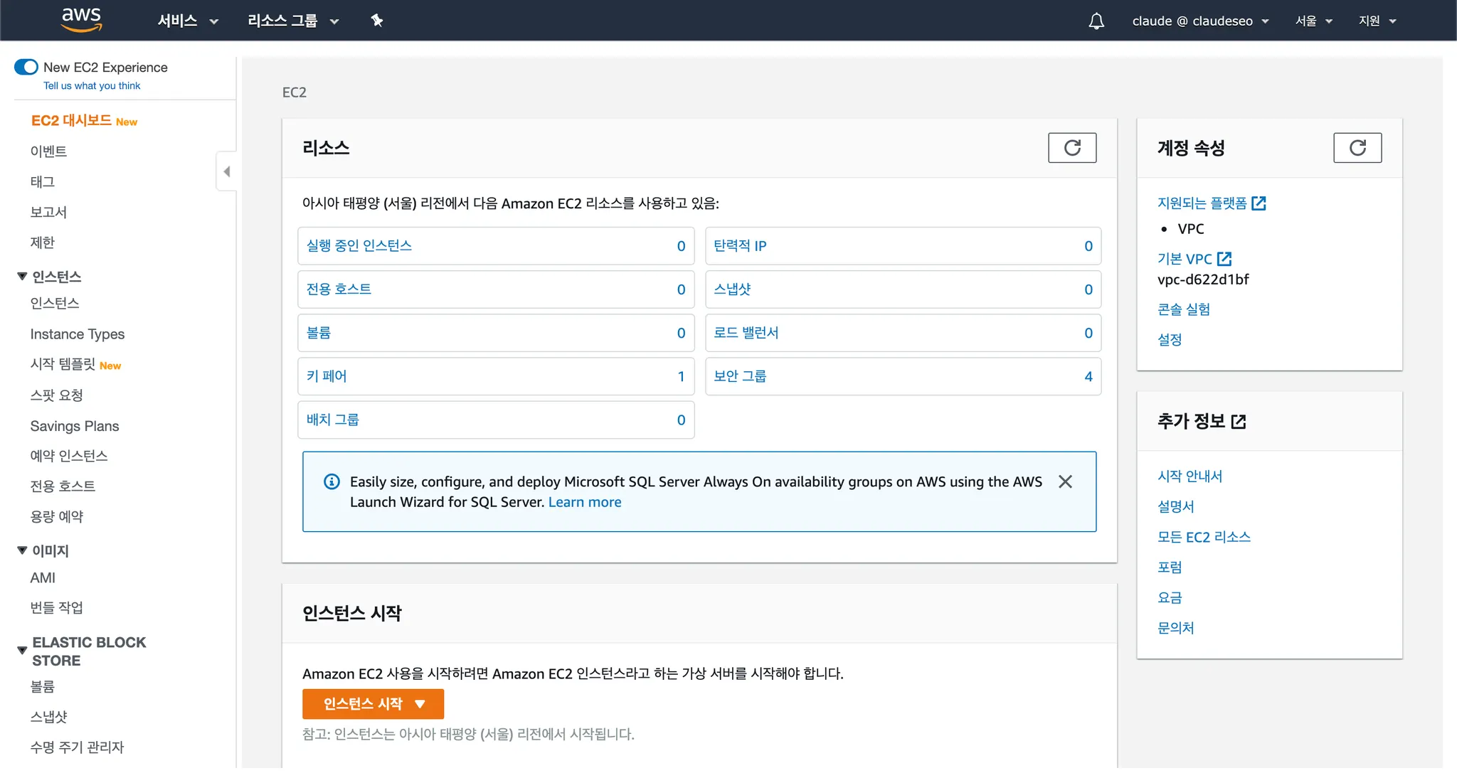Open the Learn more link
The image size is (1457, 773).
[584, 502]
